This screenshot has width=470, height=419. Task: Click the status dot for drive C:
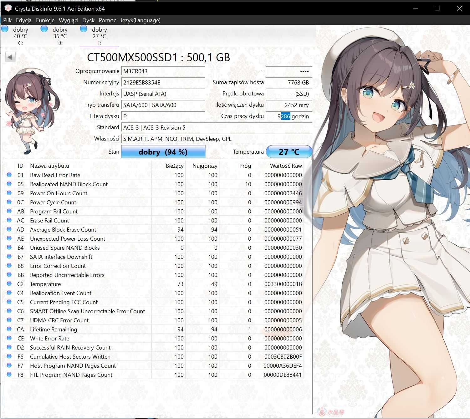(x=5, y=29)
